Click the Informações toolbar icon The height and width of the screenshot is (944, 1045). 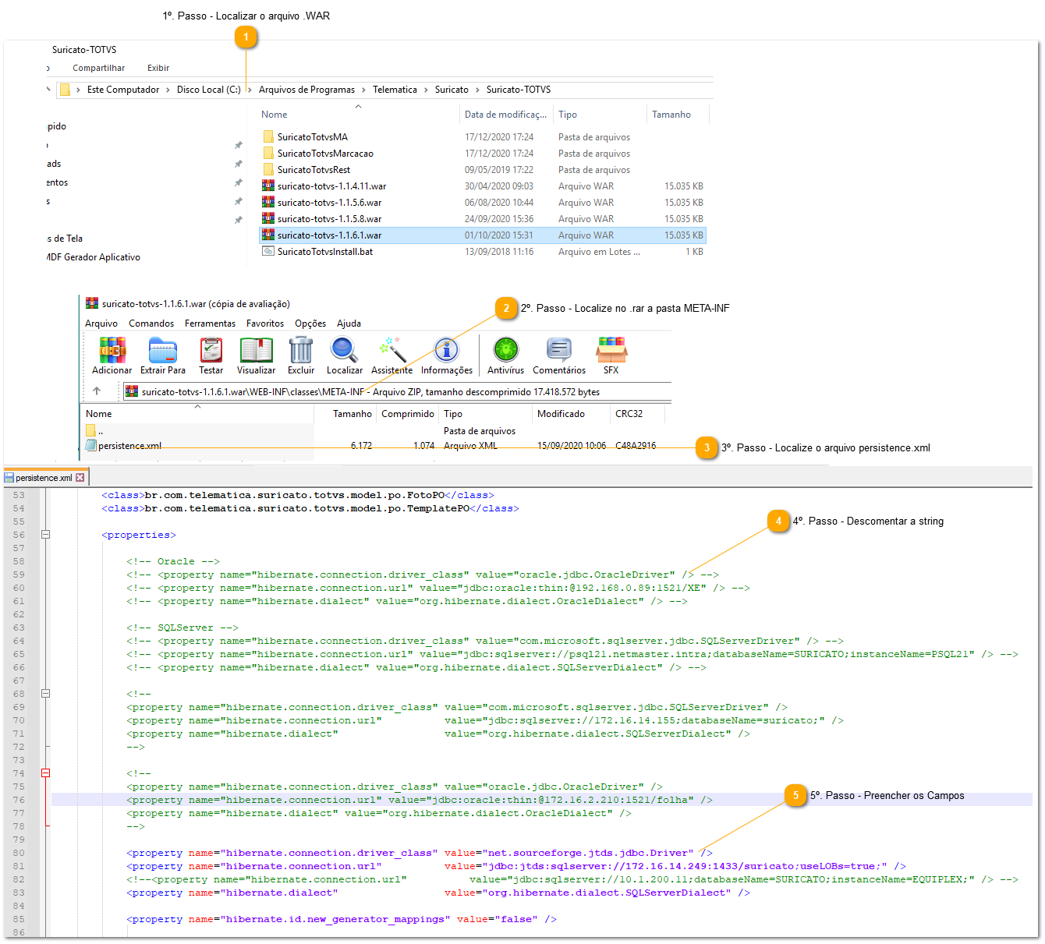pos(447,350)
